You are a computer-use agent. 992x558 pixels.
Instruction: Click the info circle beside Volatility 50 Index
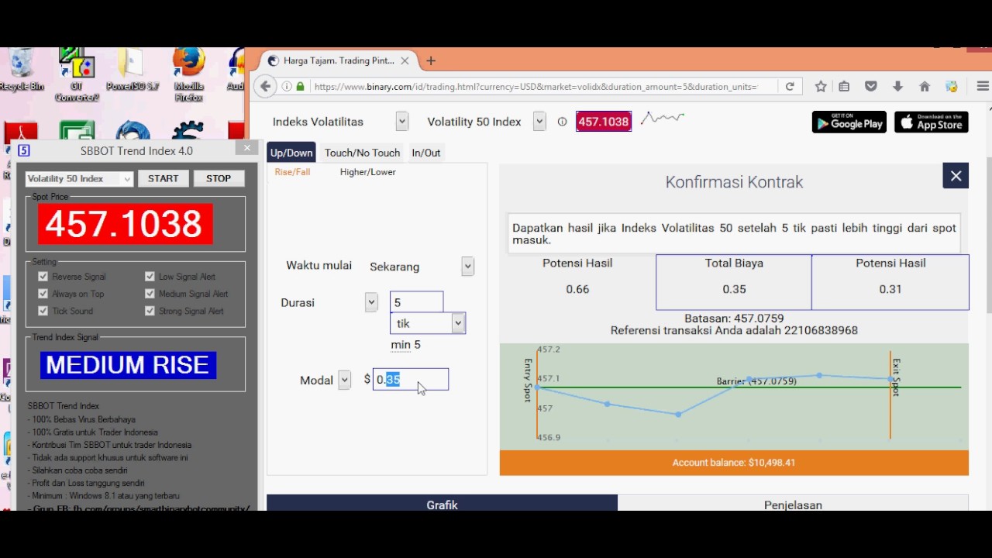(562, 122)
